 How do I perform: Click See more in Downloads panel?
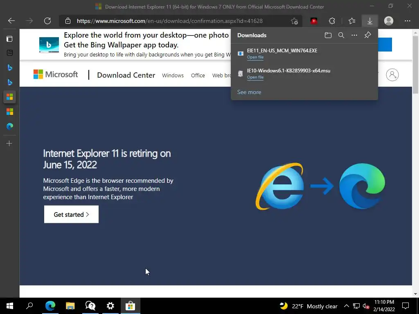(x=249, y=92)
